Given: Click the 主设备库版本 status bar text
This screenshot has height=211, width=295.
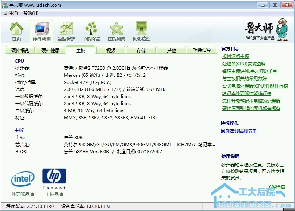Looking at the screenshot, I should pyautogui.click(x=84, y=206).
